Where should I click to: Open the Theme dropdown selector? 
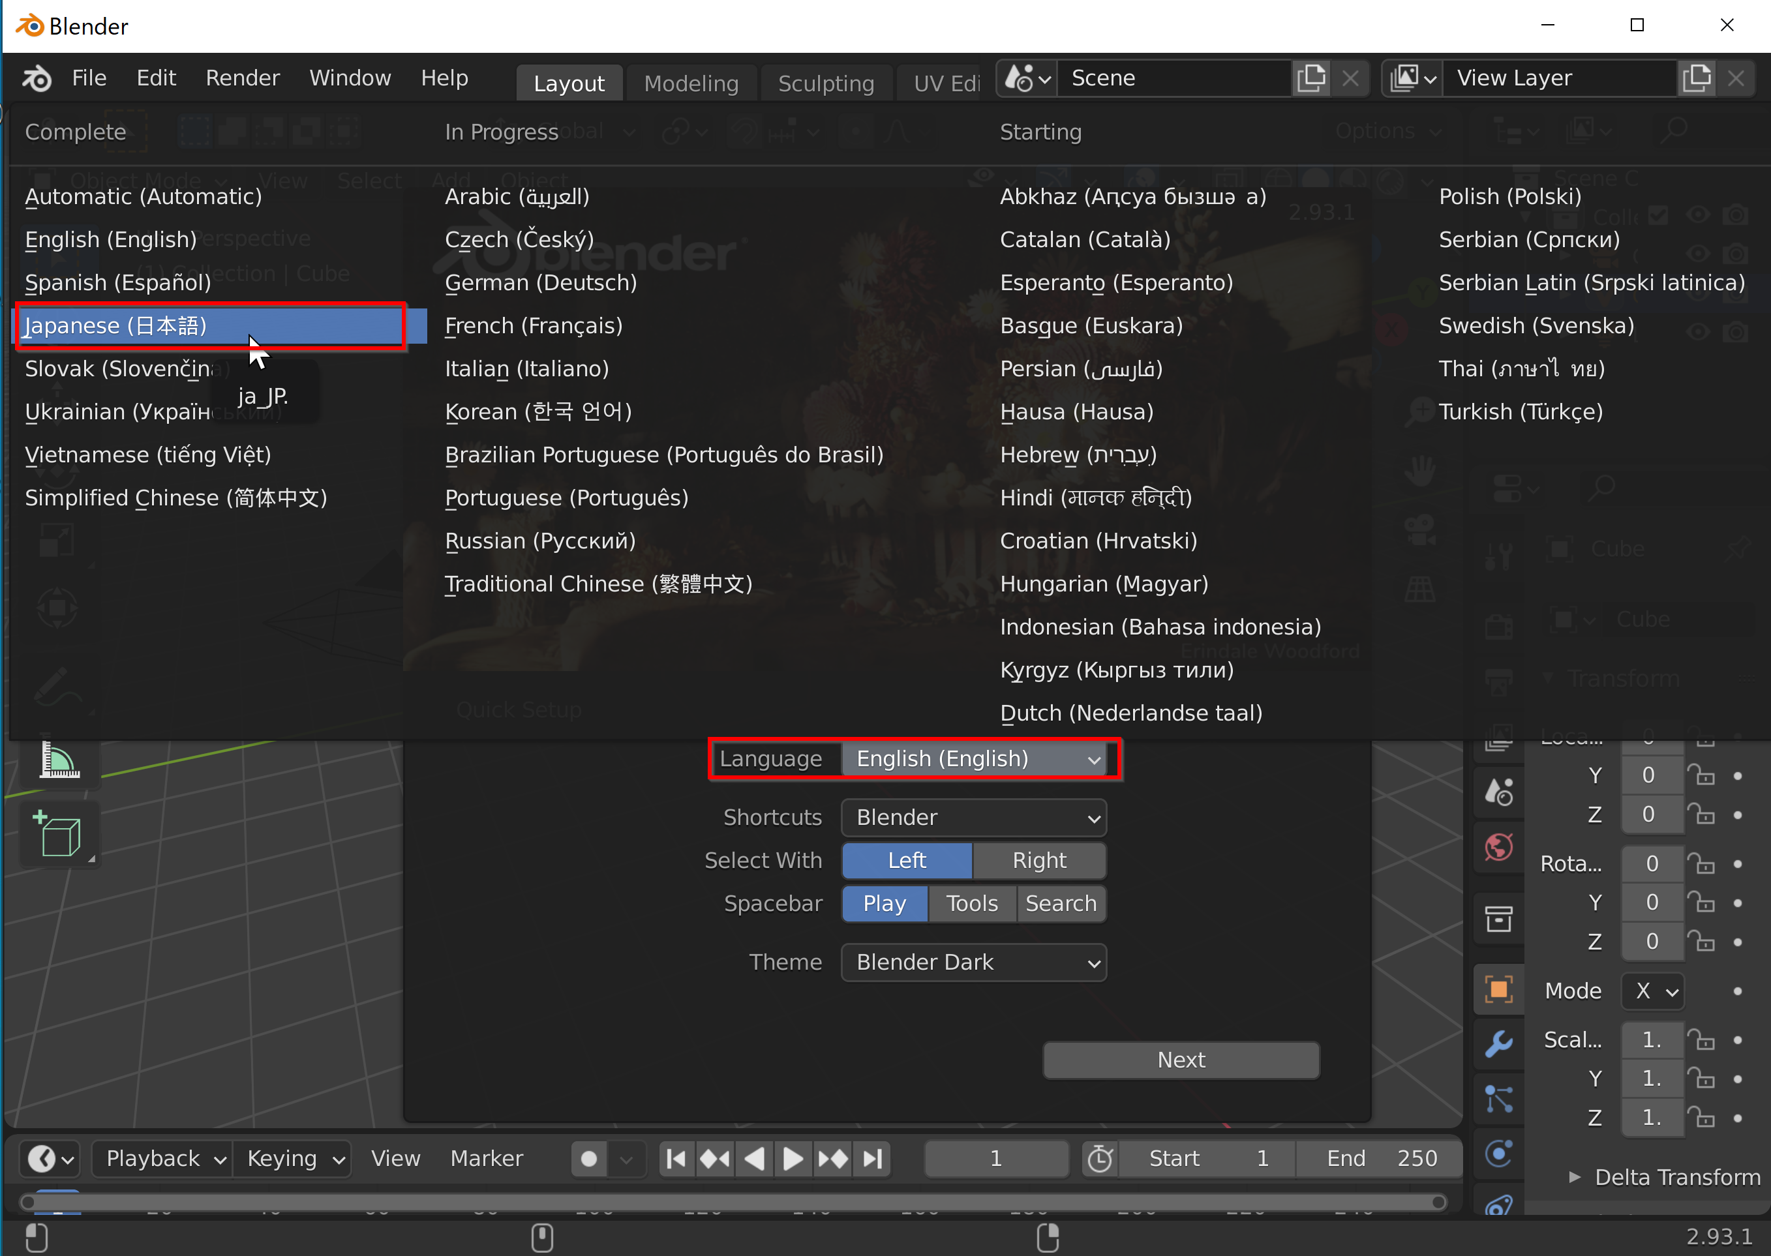click(973, 963)
